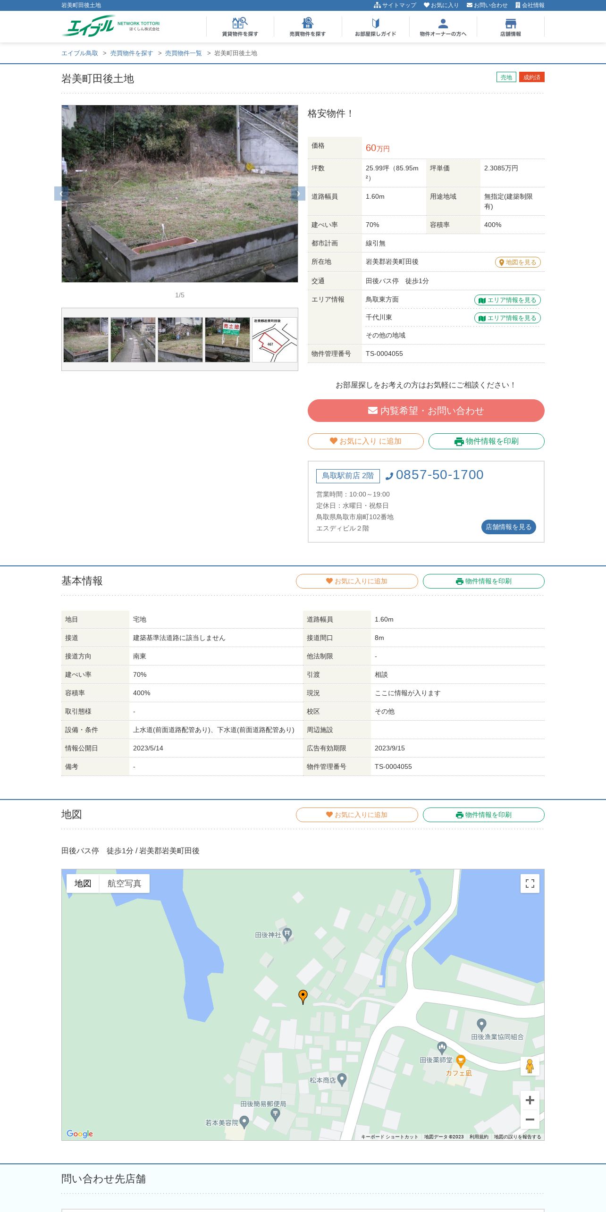The image size is (606, 1212).
Task: Go to 売買物件を探す breadcrumb
Action: point(132,53)
